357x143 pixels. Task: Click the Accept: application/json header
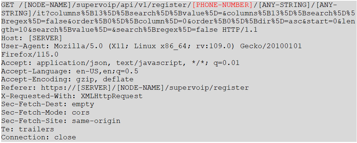click(120, 63)
